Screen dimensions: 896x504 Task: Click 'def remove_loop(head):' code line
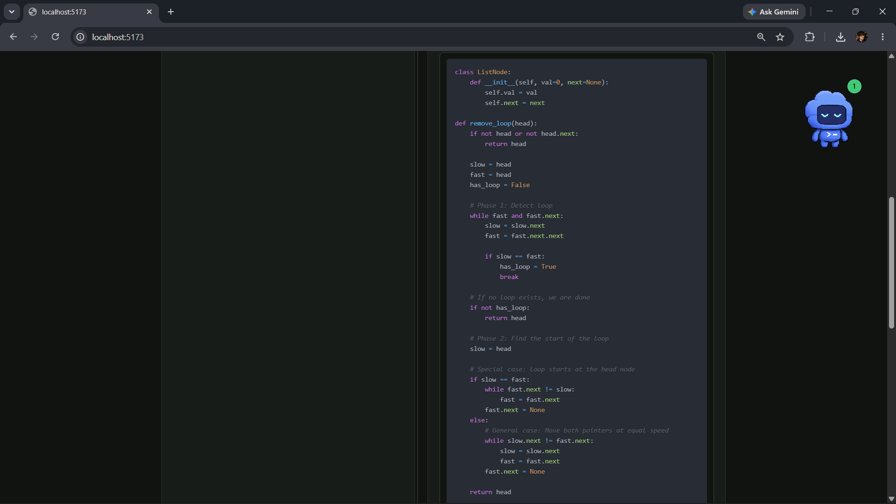(x=496, y=123)
